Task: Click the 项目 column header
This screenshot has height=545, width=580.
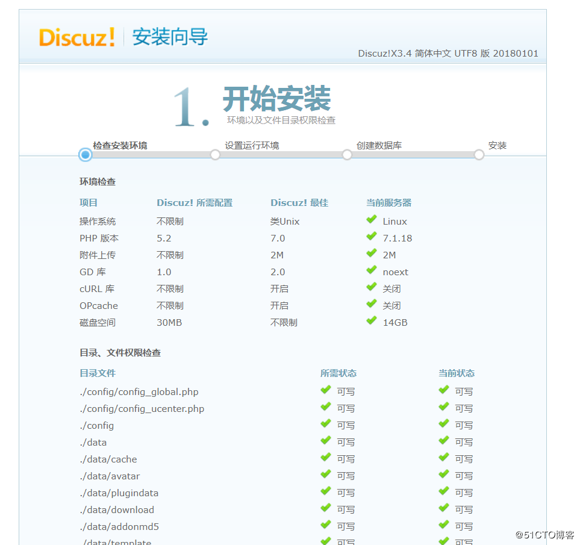Action: click(x=89, y=202)
